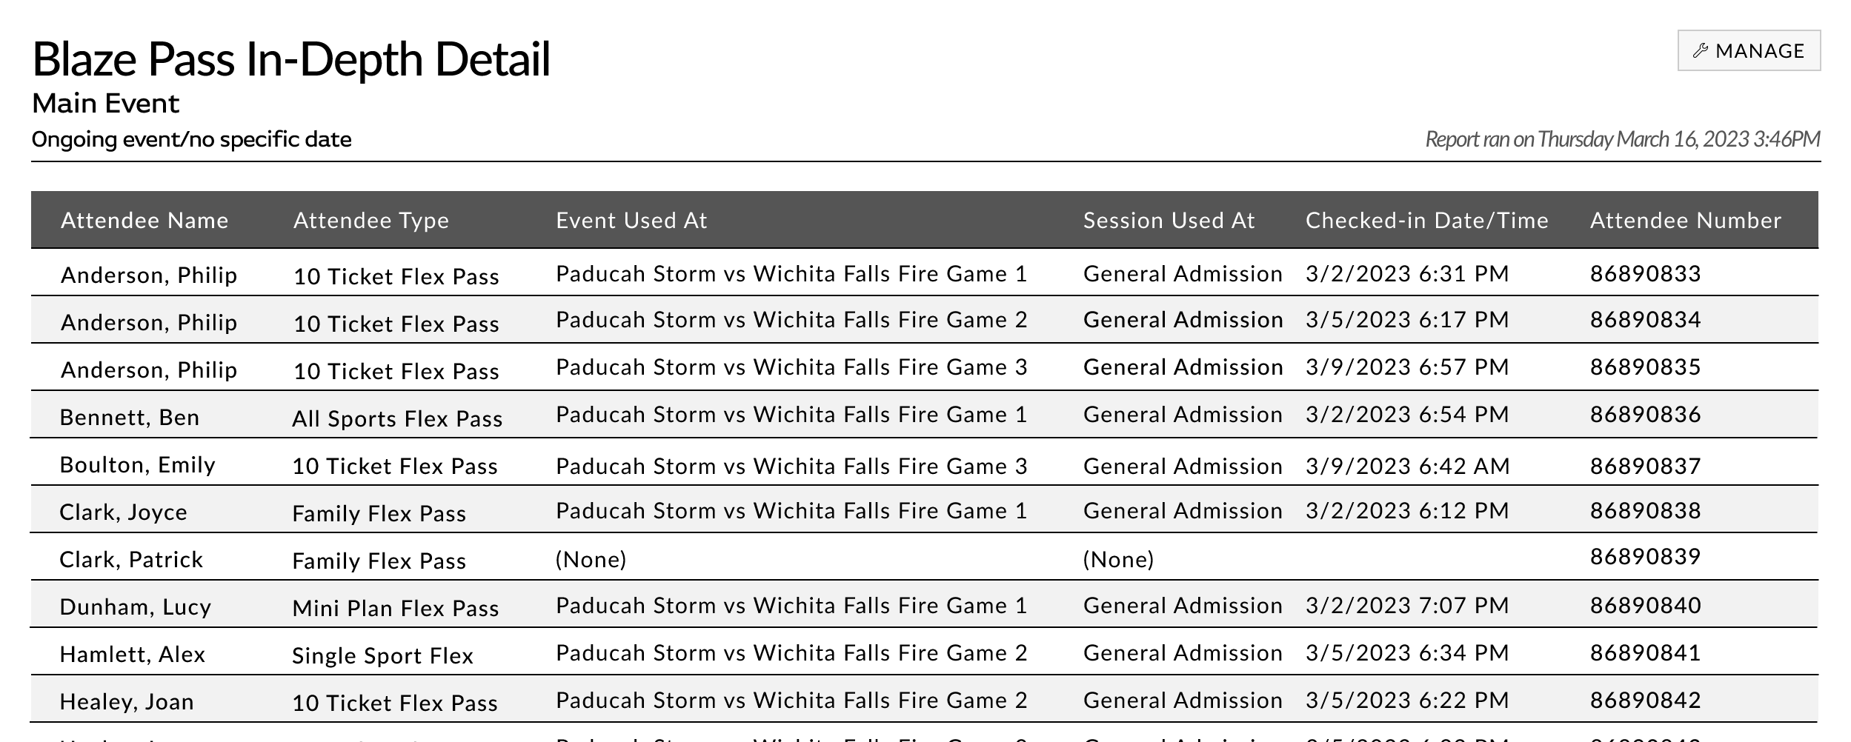Click the wrench icon in MANAGE button
Viewport: 1851px width, 742px height.
pyautogui.click(x=1701, y=50)
